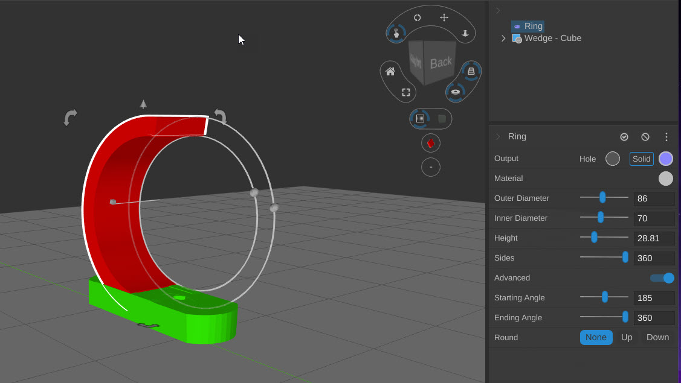The height and width of the screenshot is (383, 681).
Task: Click the left curved rotation arrow handle
Action: [x=70, y=118]
